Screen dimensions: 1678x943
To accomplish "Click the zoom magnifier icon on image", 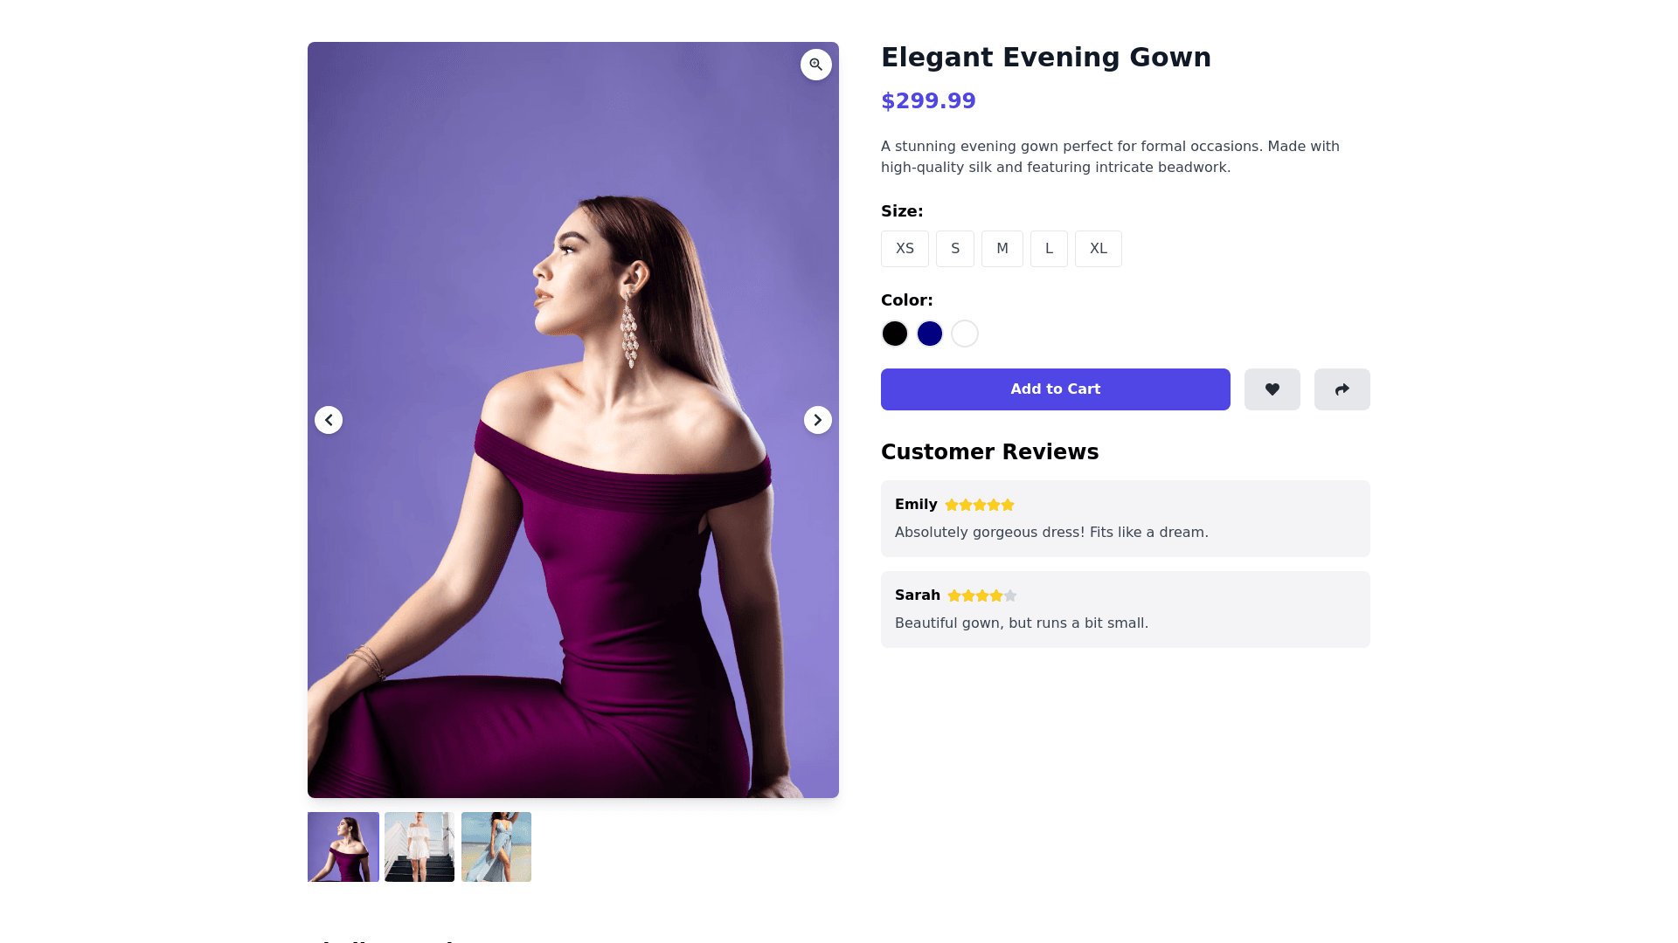I will click(816, 65).
